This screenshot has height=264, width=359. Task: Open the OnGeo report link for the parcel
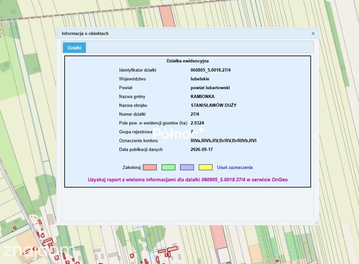188,180
